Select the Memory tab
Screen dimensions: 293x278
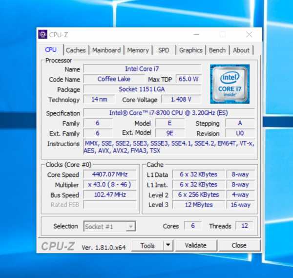(138, 50)
